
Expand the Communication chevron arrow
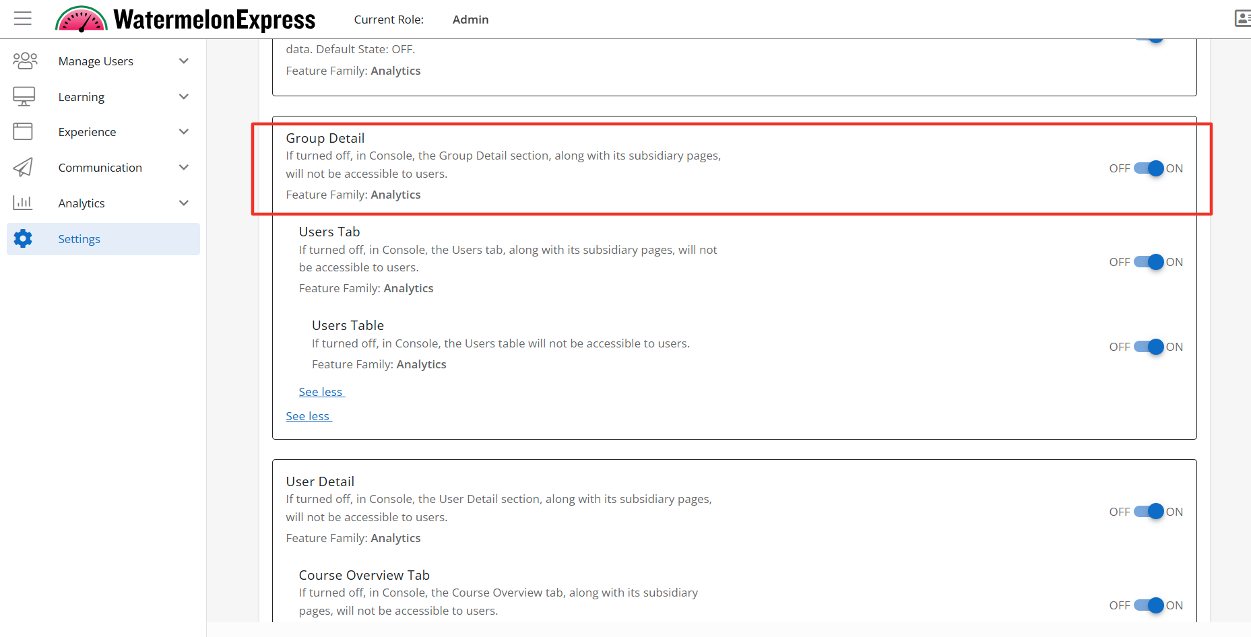coord(183,167)
